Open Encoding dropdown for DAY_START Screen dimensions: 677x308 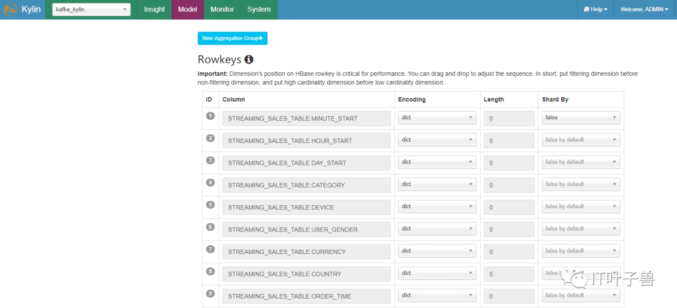pos(437,162)
